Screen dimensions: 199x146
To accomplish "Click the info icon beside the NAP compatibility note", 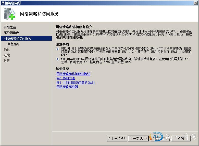I will tap(58, 59).
